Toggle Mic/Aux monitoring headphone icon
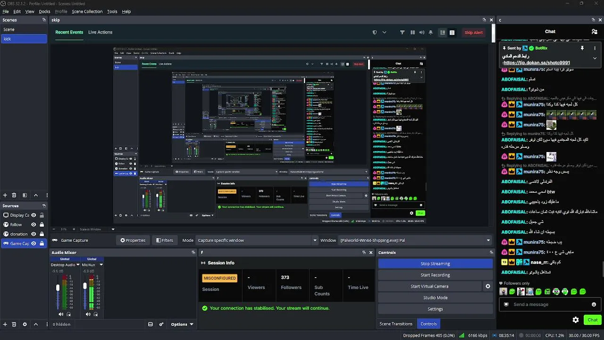Viewport: 604px width, 340px height. click(x=96, y=314)
